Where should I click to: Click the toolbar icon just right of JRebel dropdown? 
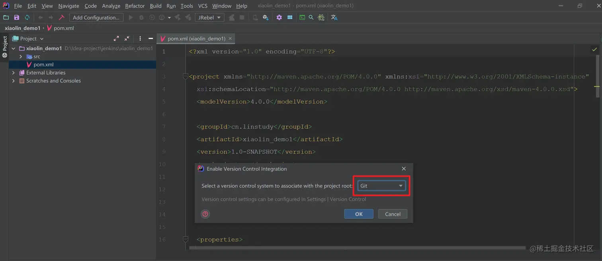click(231, 17)
